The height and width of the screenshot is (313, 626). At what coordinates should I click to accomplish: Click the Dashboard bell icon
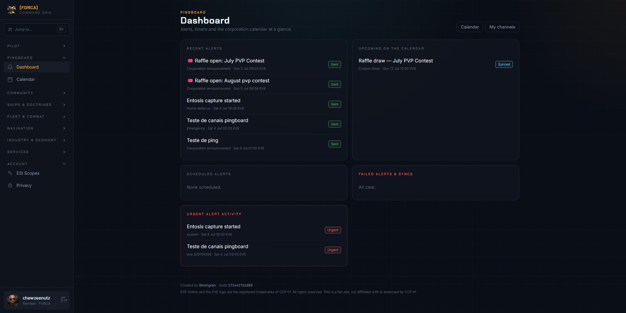pyautogui.click(x=10, y=67)
